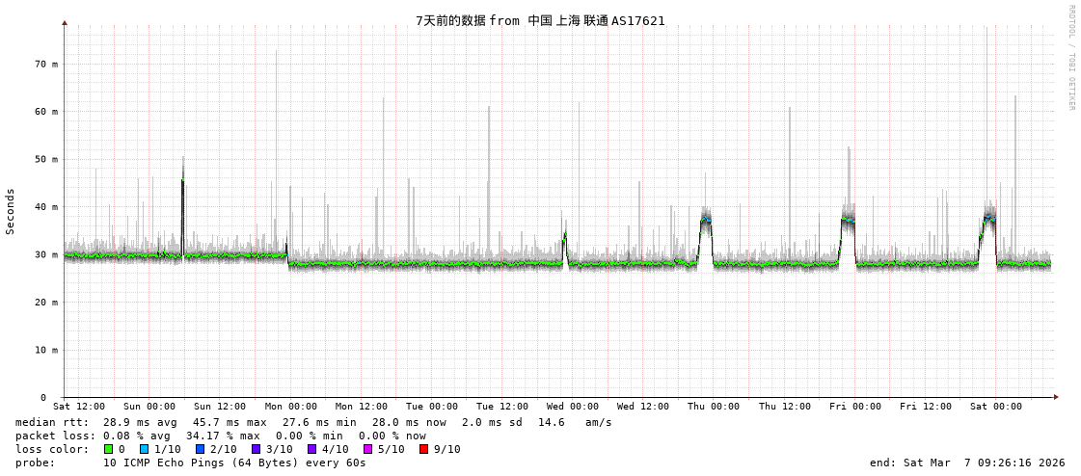Click the light blue 1/10 loss swatch
The height and width of the screenshot is (476, 1081).
[144, 449]
